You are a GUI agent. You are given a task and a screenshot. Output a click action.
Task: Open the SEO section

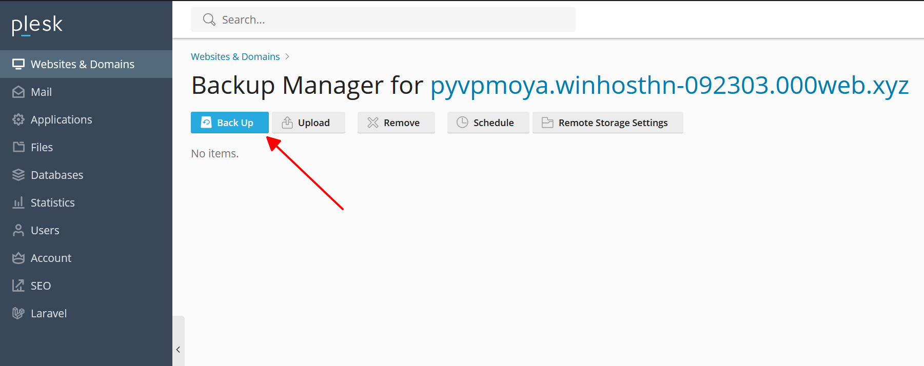(86, 286)
